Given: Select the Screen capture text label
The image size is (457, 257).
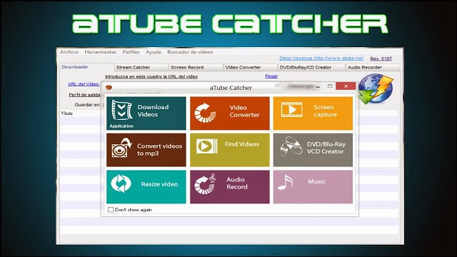Looking at the screenshot, I should (325, 111).
